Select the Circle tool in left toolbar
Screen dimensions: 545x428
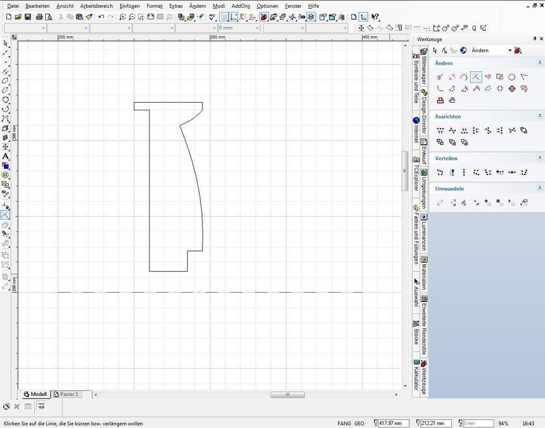(5, 100)
